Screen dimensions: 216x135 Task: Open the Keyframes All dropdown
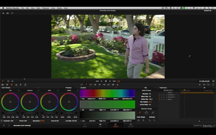(208, 88)
